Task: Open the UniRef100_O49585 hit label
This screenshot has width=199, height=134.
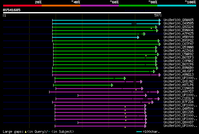Action: coord(178,24)
